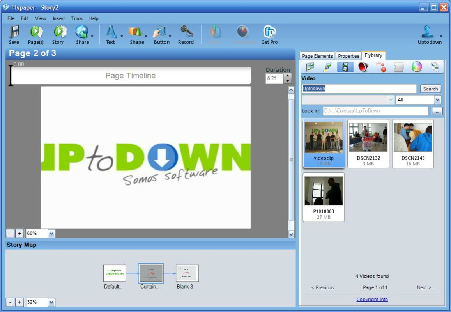Zoom out page with minus button
This screenshot has width=451, height=312.
(10, 234)
